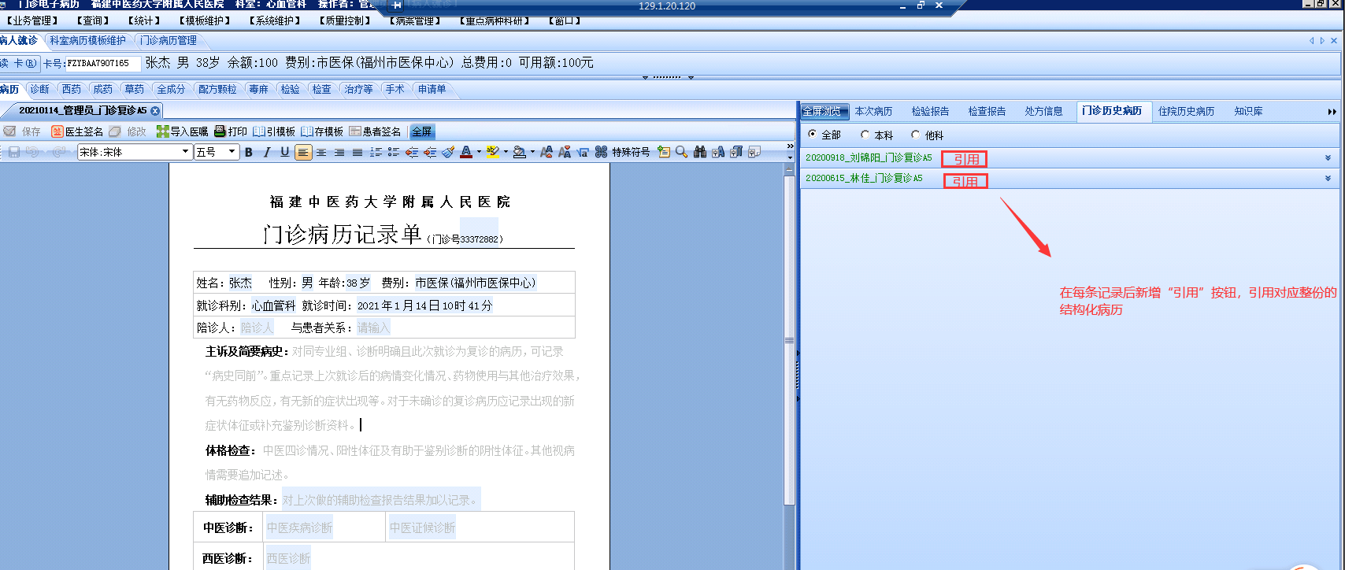Click the card number input field
Viewport: 1345px width, 570px height.
[103, 63]
